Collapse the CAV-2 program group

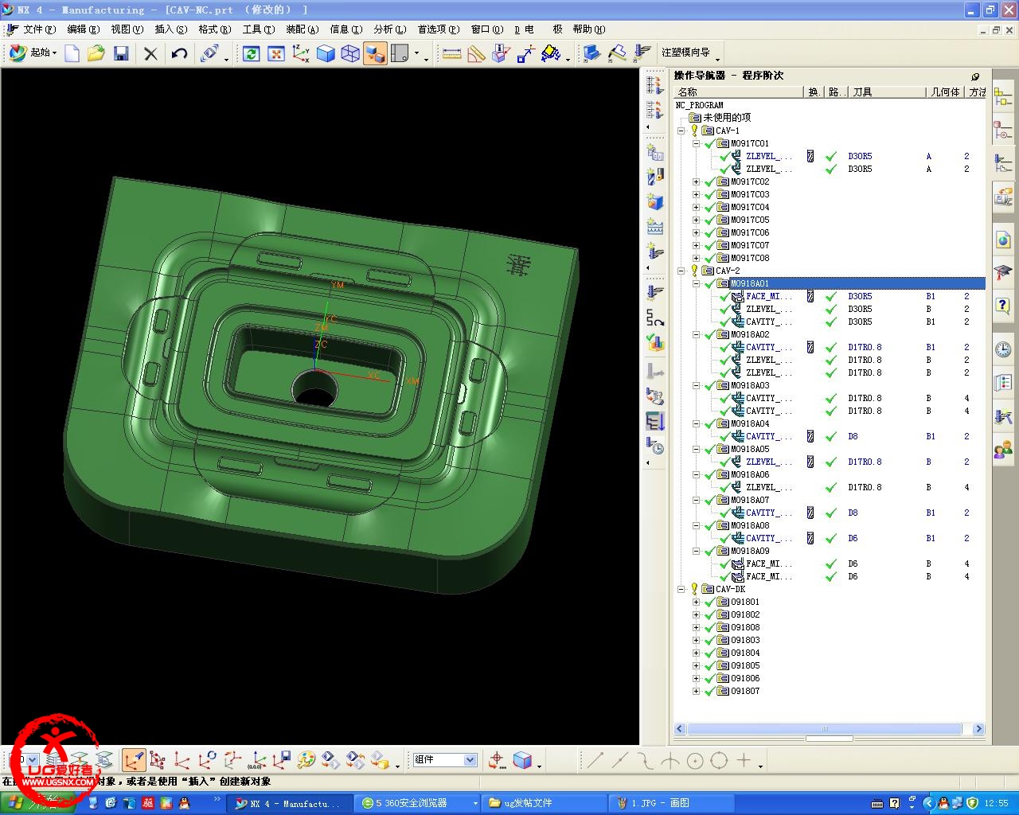point(681,271)
